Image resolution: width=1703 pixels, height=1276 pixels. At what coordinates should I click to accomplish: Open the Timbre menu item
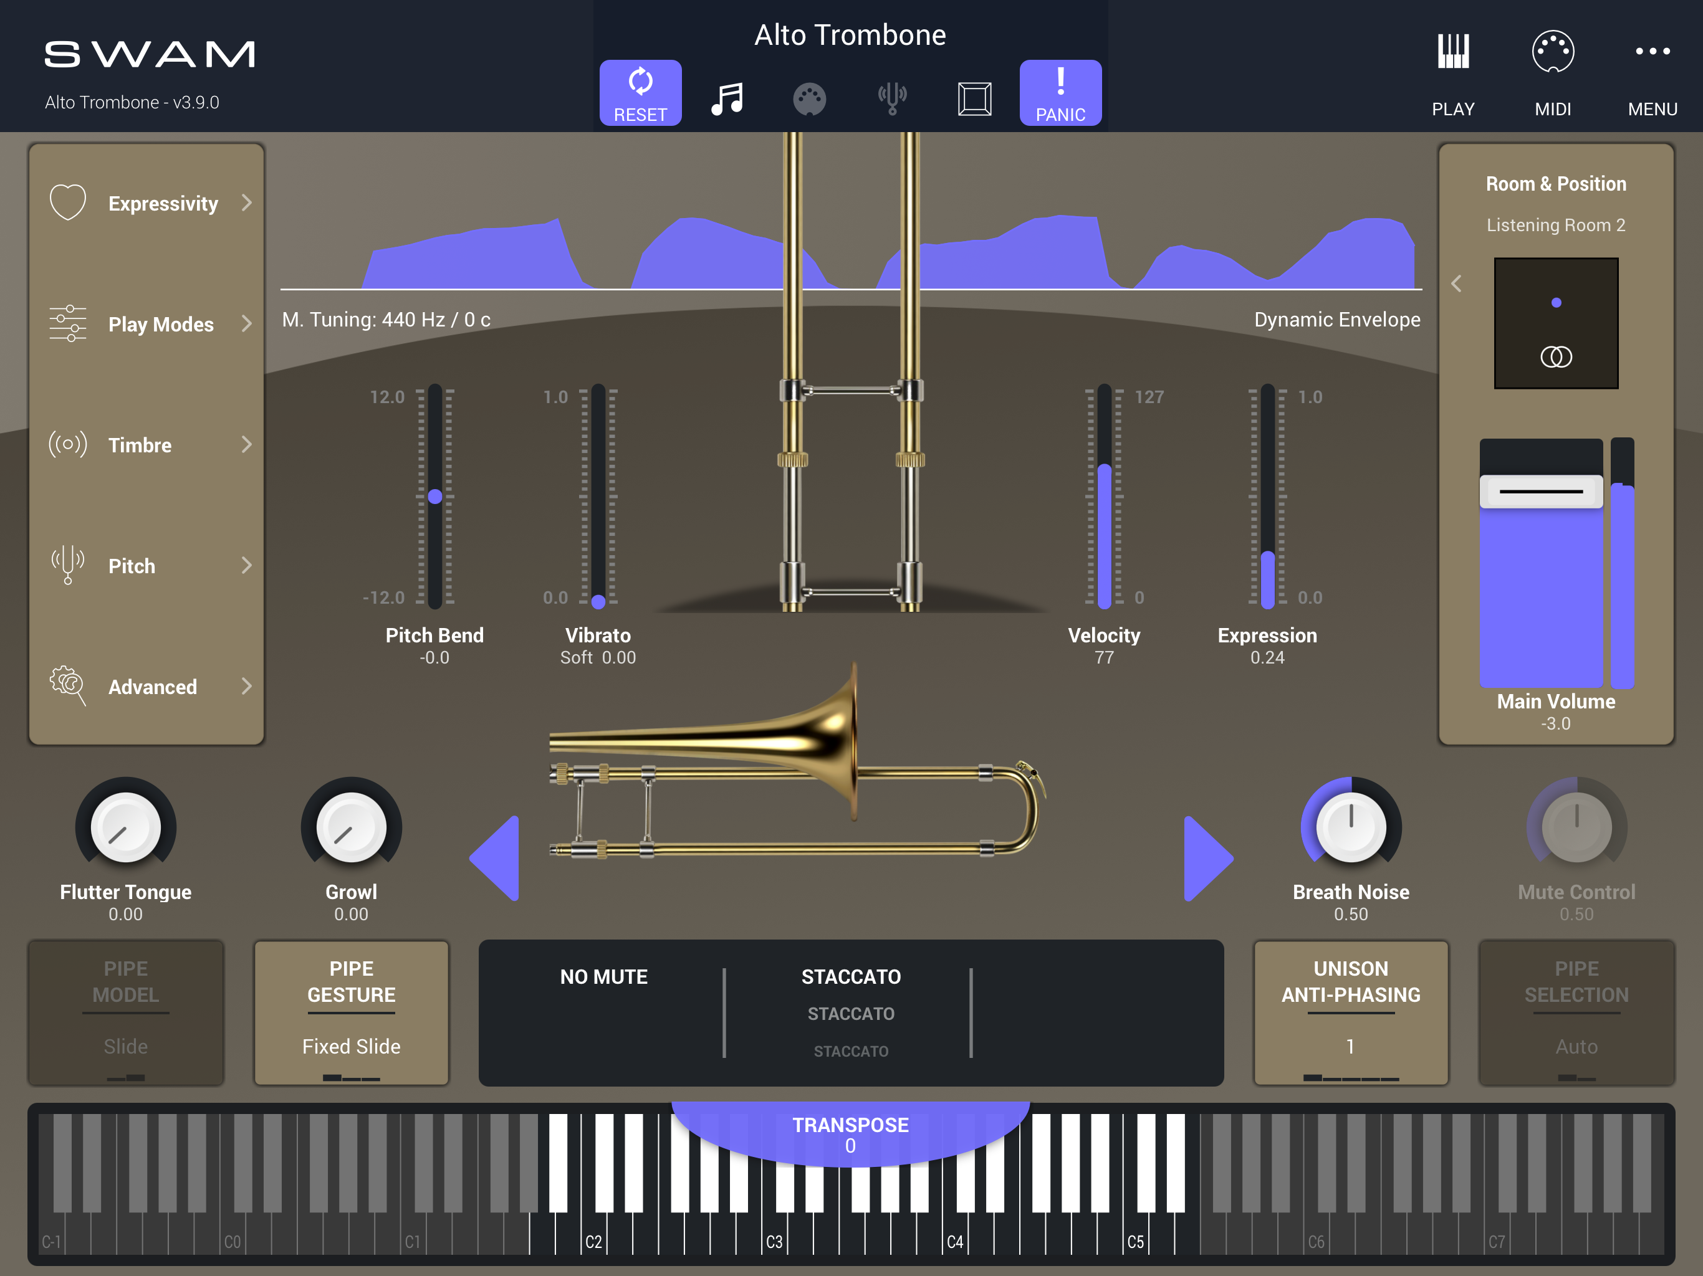point(146,445)
